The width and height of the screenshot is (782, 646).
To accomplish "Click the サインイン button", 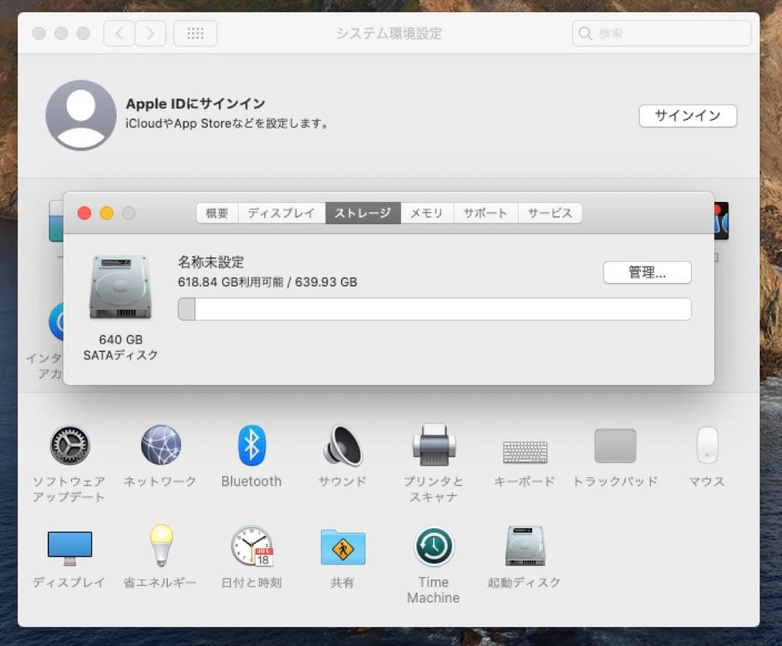I will tap(687, 116).
